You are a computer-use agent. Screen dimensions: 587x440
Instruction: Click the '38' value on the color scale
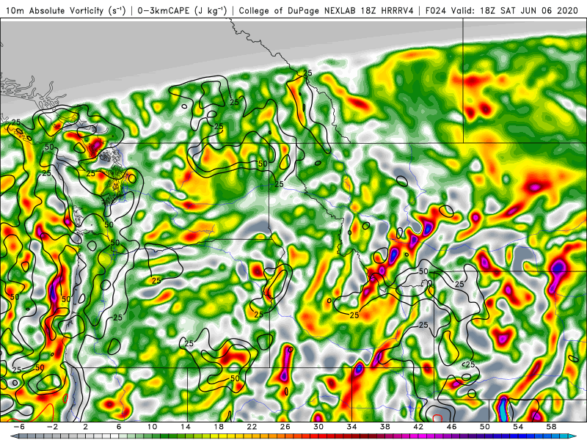385,427
